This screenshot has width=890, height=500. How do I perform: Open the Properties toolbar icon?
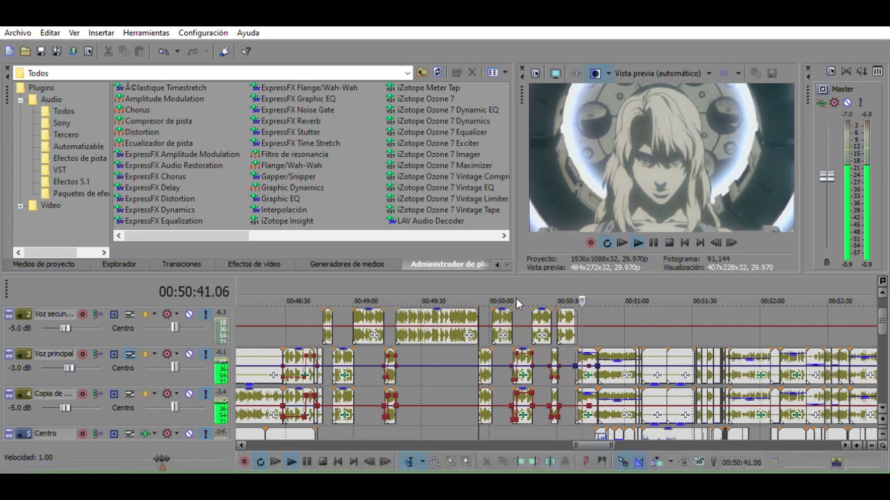pyautogui.click(x=88, y=51)
